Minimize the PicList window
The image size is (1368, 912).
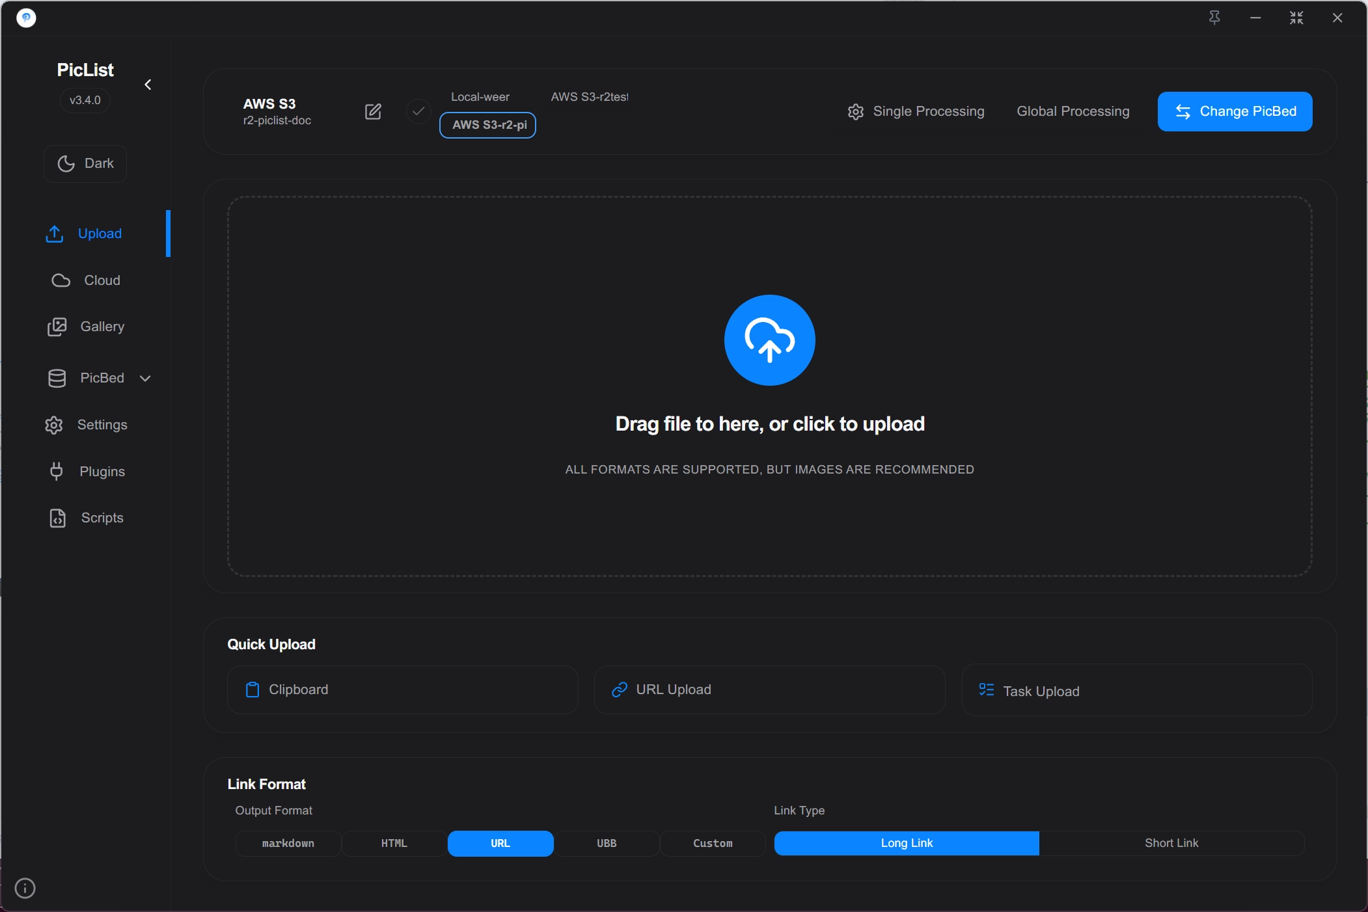1255,18
